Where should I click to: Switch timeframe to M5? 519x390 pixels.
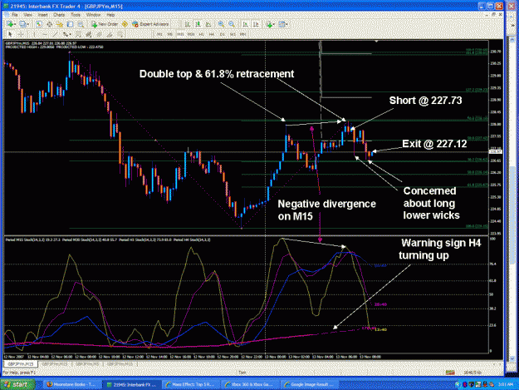pyautogui.click(x=170, y=34)
